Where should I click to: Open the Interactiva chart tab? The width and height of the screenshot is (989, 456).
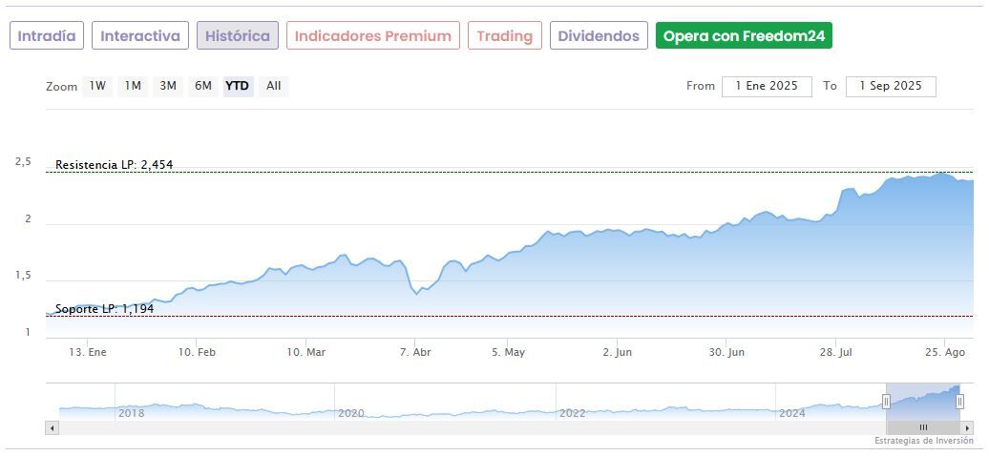click(x=140, y=36)
